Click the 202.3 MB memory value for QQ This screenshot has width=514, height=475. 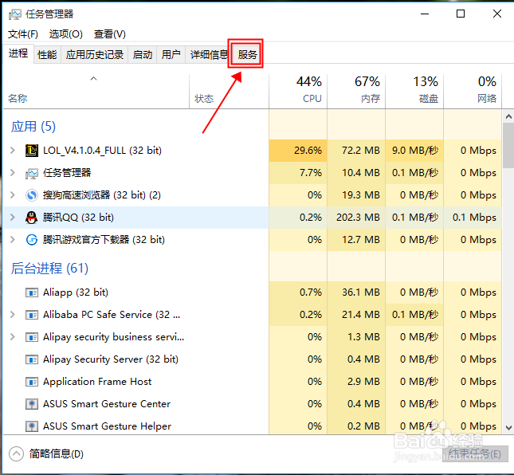point(358,218)
